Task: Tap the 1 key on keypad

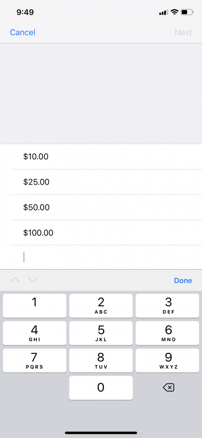Action: [x=35, y=306]
